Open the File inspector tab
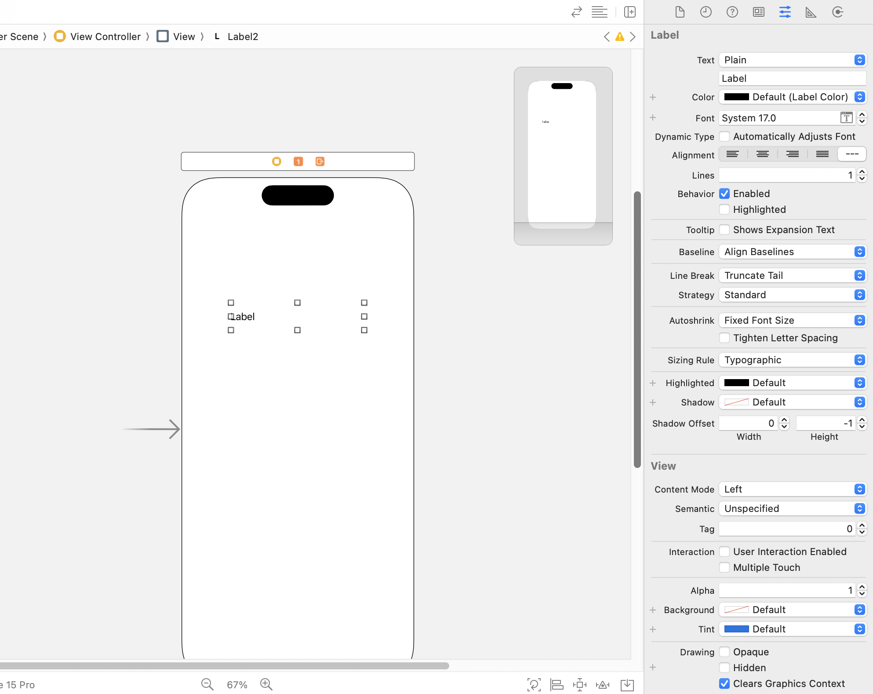The image size is (873, 694). [x=680, y=12]
